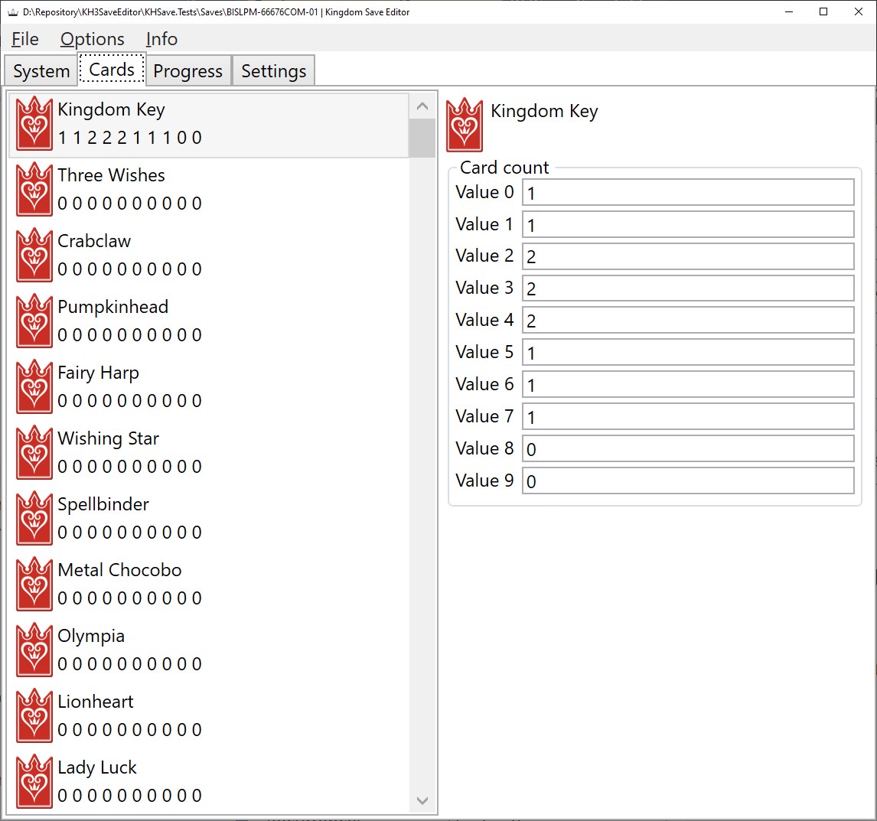Screen dimensions: 877x821
Task: Open the File menu
Action: (25, 38)
